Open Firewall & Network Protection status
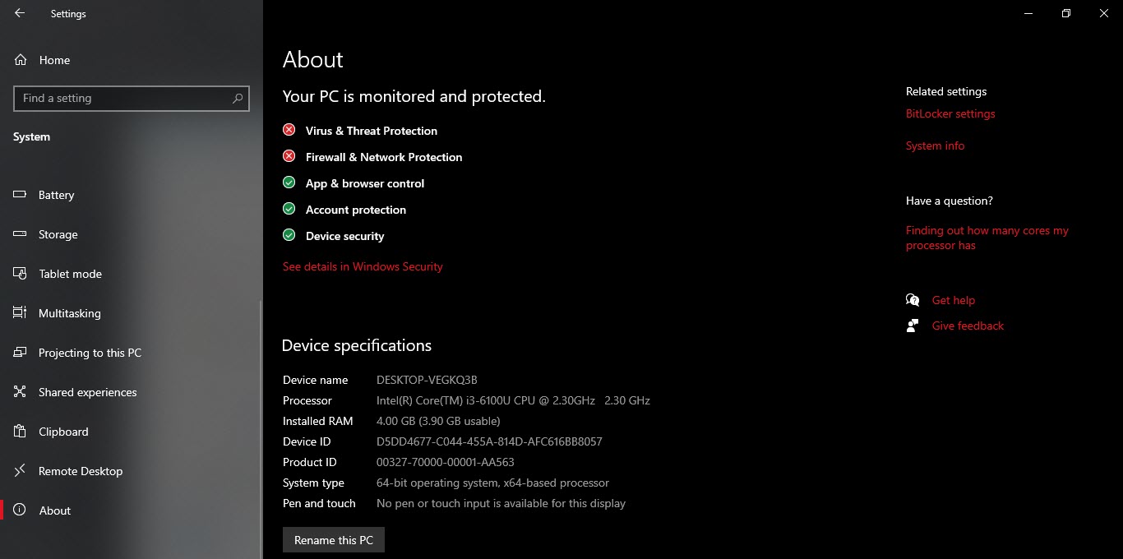This screenshot has height=559, width=1123. (x=383, y=157)
